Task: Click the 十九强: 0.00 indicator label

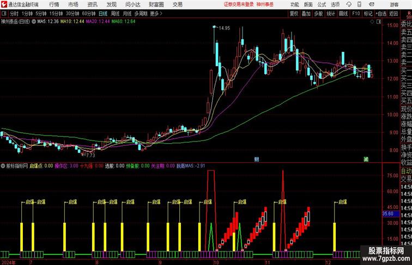Action: (x=92, y=166)
